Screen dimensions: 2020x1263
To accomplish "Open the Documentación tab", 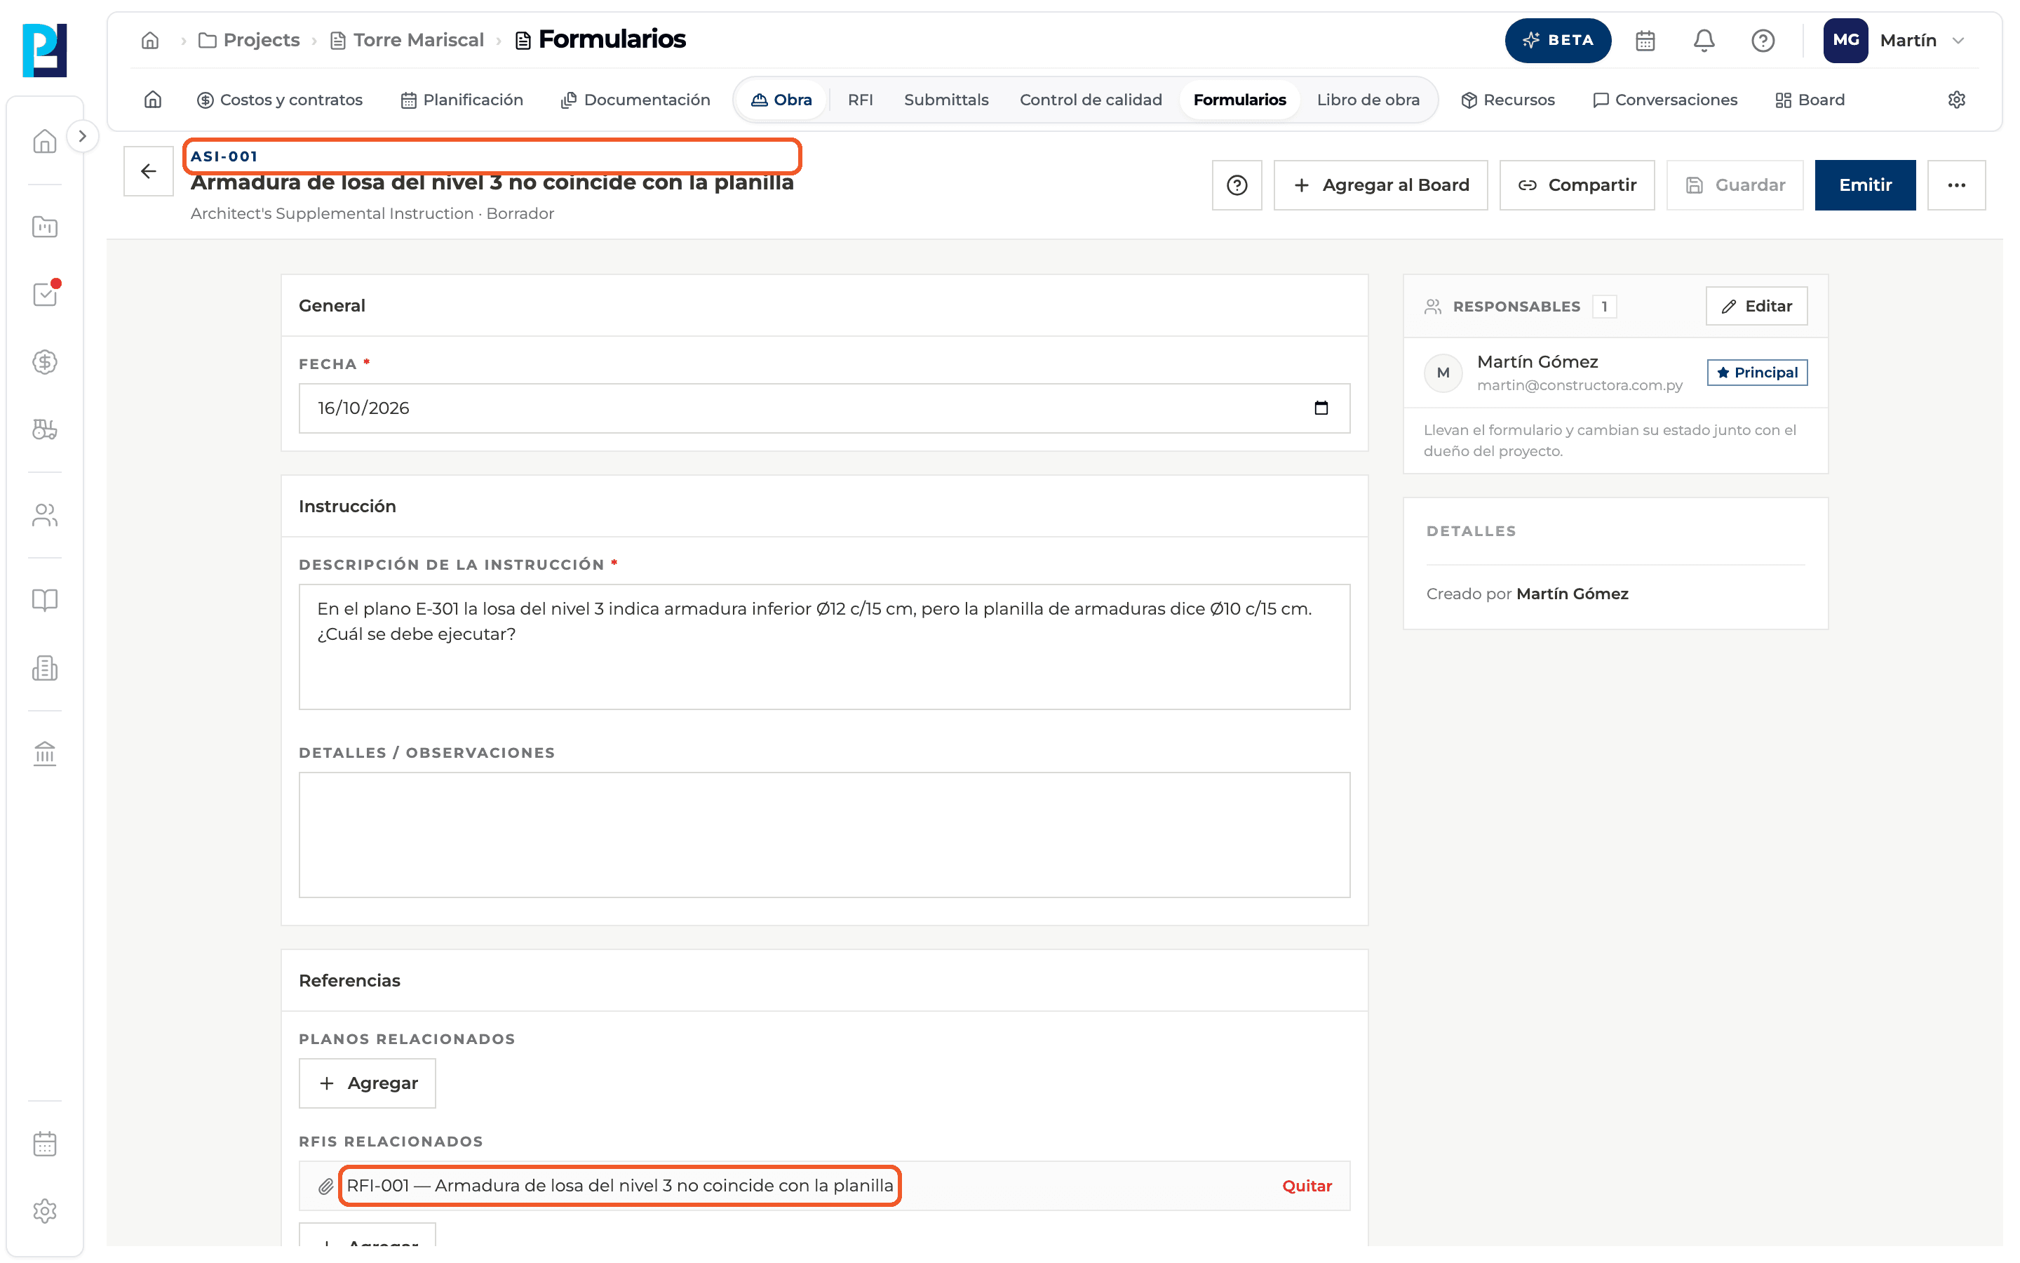I will [635, 100].
